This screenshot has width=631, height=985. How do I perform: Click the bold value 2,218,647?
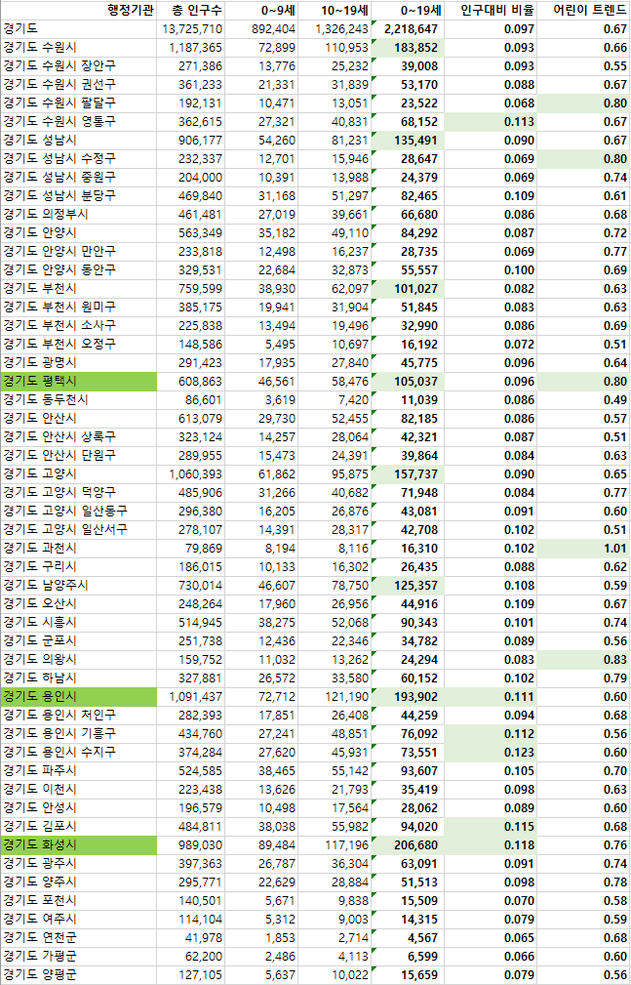[406, 29]
